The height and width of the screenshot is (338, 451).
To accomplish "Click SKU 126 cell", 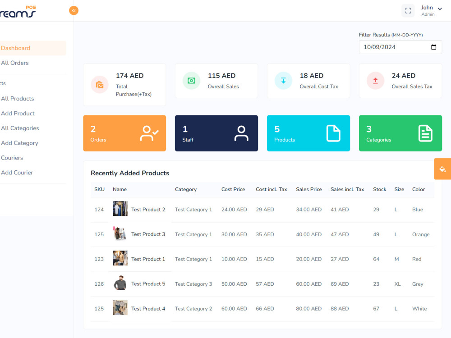I will coord(99,283).
